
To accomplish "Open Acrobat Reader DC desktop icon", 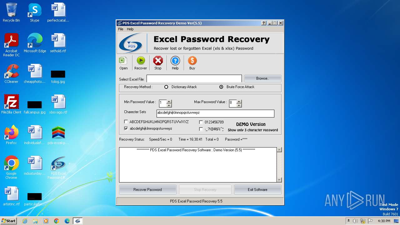I will click(11, 45).
